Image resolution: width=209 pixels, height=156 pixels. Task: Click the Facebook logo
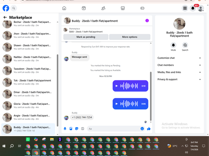[6, 8]
